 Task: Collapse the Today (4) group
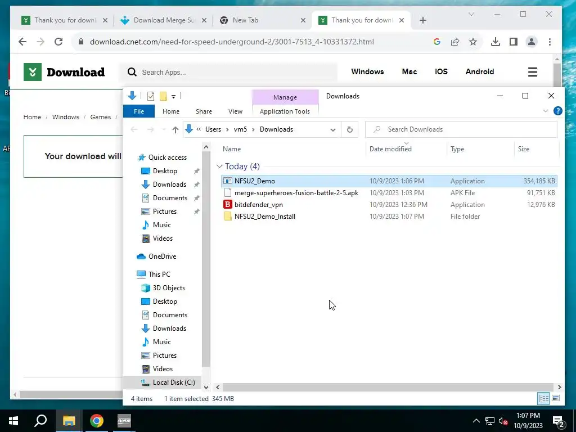point(219,166)
